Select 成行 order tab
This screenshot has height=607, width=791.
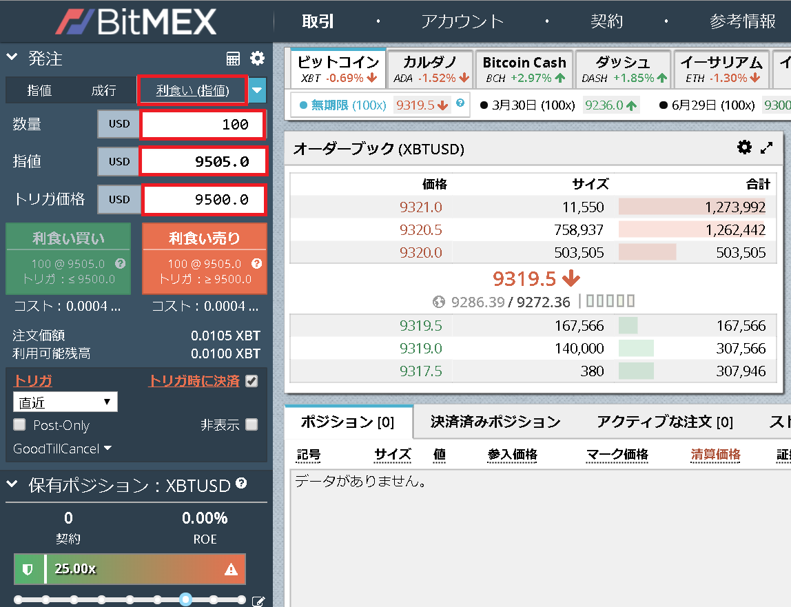(103, 90)
